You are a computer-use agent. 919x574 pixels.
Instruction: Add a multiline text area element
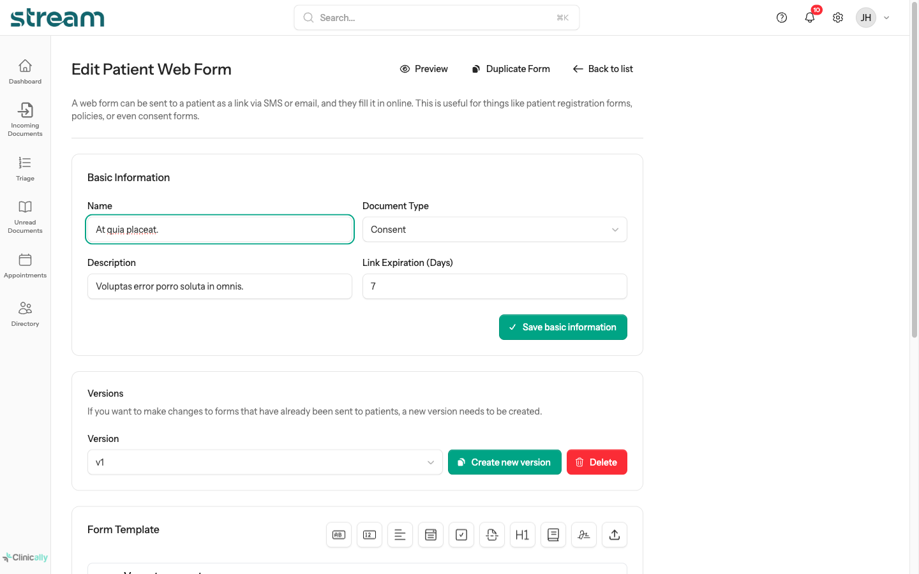(x=400, y=534)
